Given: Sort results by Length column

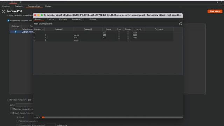Looking at the screenshot, I should [x=139, y=29].
